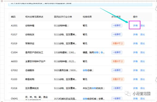Click 一般事项 tag in C1004 row
The image size is (157, 102).
pos(117,52)
